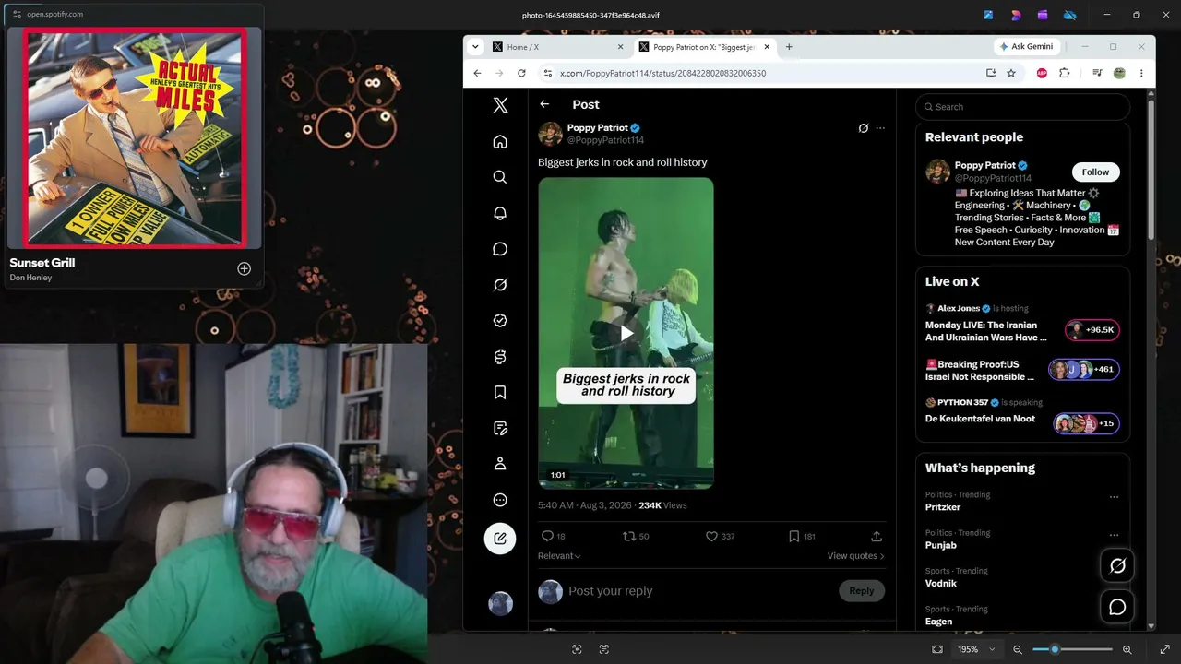Open Notifications bell in X sidebar
This screenshot has width=1181, height=664.
500,213
